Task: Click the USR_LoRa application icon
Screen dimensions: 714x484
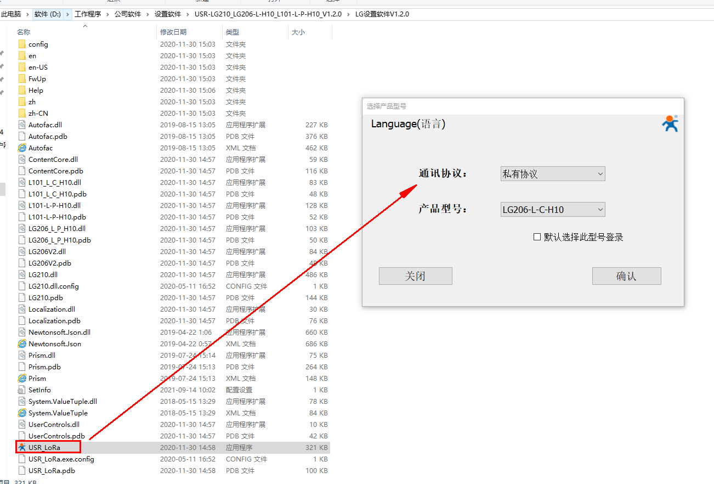Action: tap(22, 447)
